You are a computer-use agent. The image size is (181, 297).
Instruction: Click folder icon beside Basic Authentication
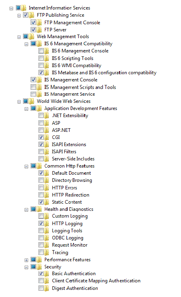(x=46, y=274)
